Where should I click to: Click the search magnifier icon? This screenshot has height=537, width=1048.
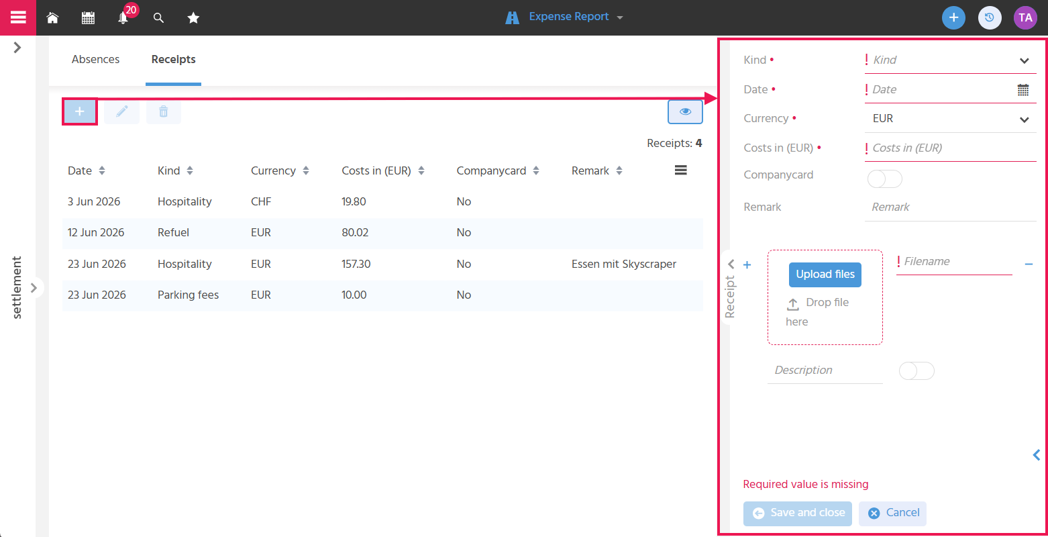[x=158, y=18]
